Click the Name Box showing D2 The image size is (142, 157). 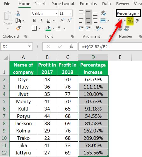17,46
